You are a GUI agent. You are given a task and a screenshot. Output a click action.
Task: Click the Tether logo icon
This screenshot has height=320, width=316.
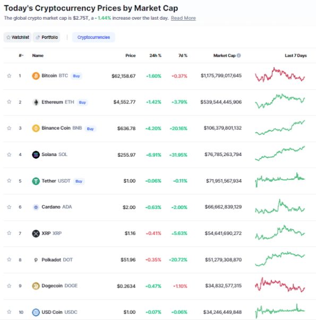[x=36, y=181]
